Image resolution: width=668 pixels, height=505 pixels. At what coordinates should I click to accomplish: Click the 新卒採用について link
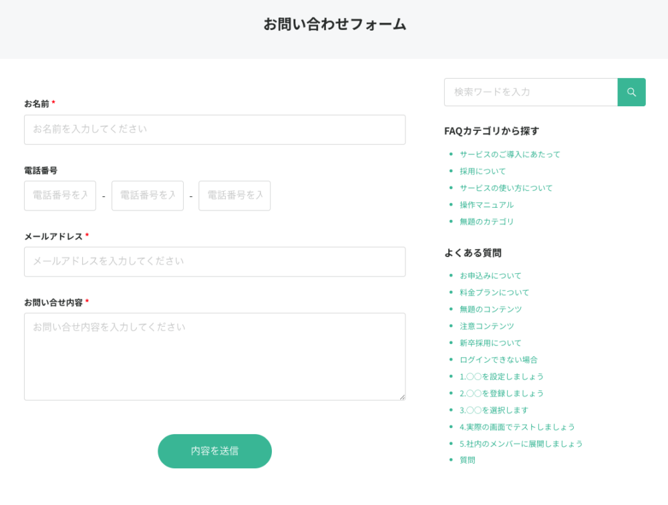(490, 343)
